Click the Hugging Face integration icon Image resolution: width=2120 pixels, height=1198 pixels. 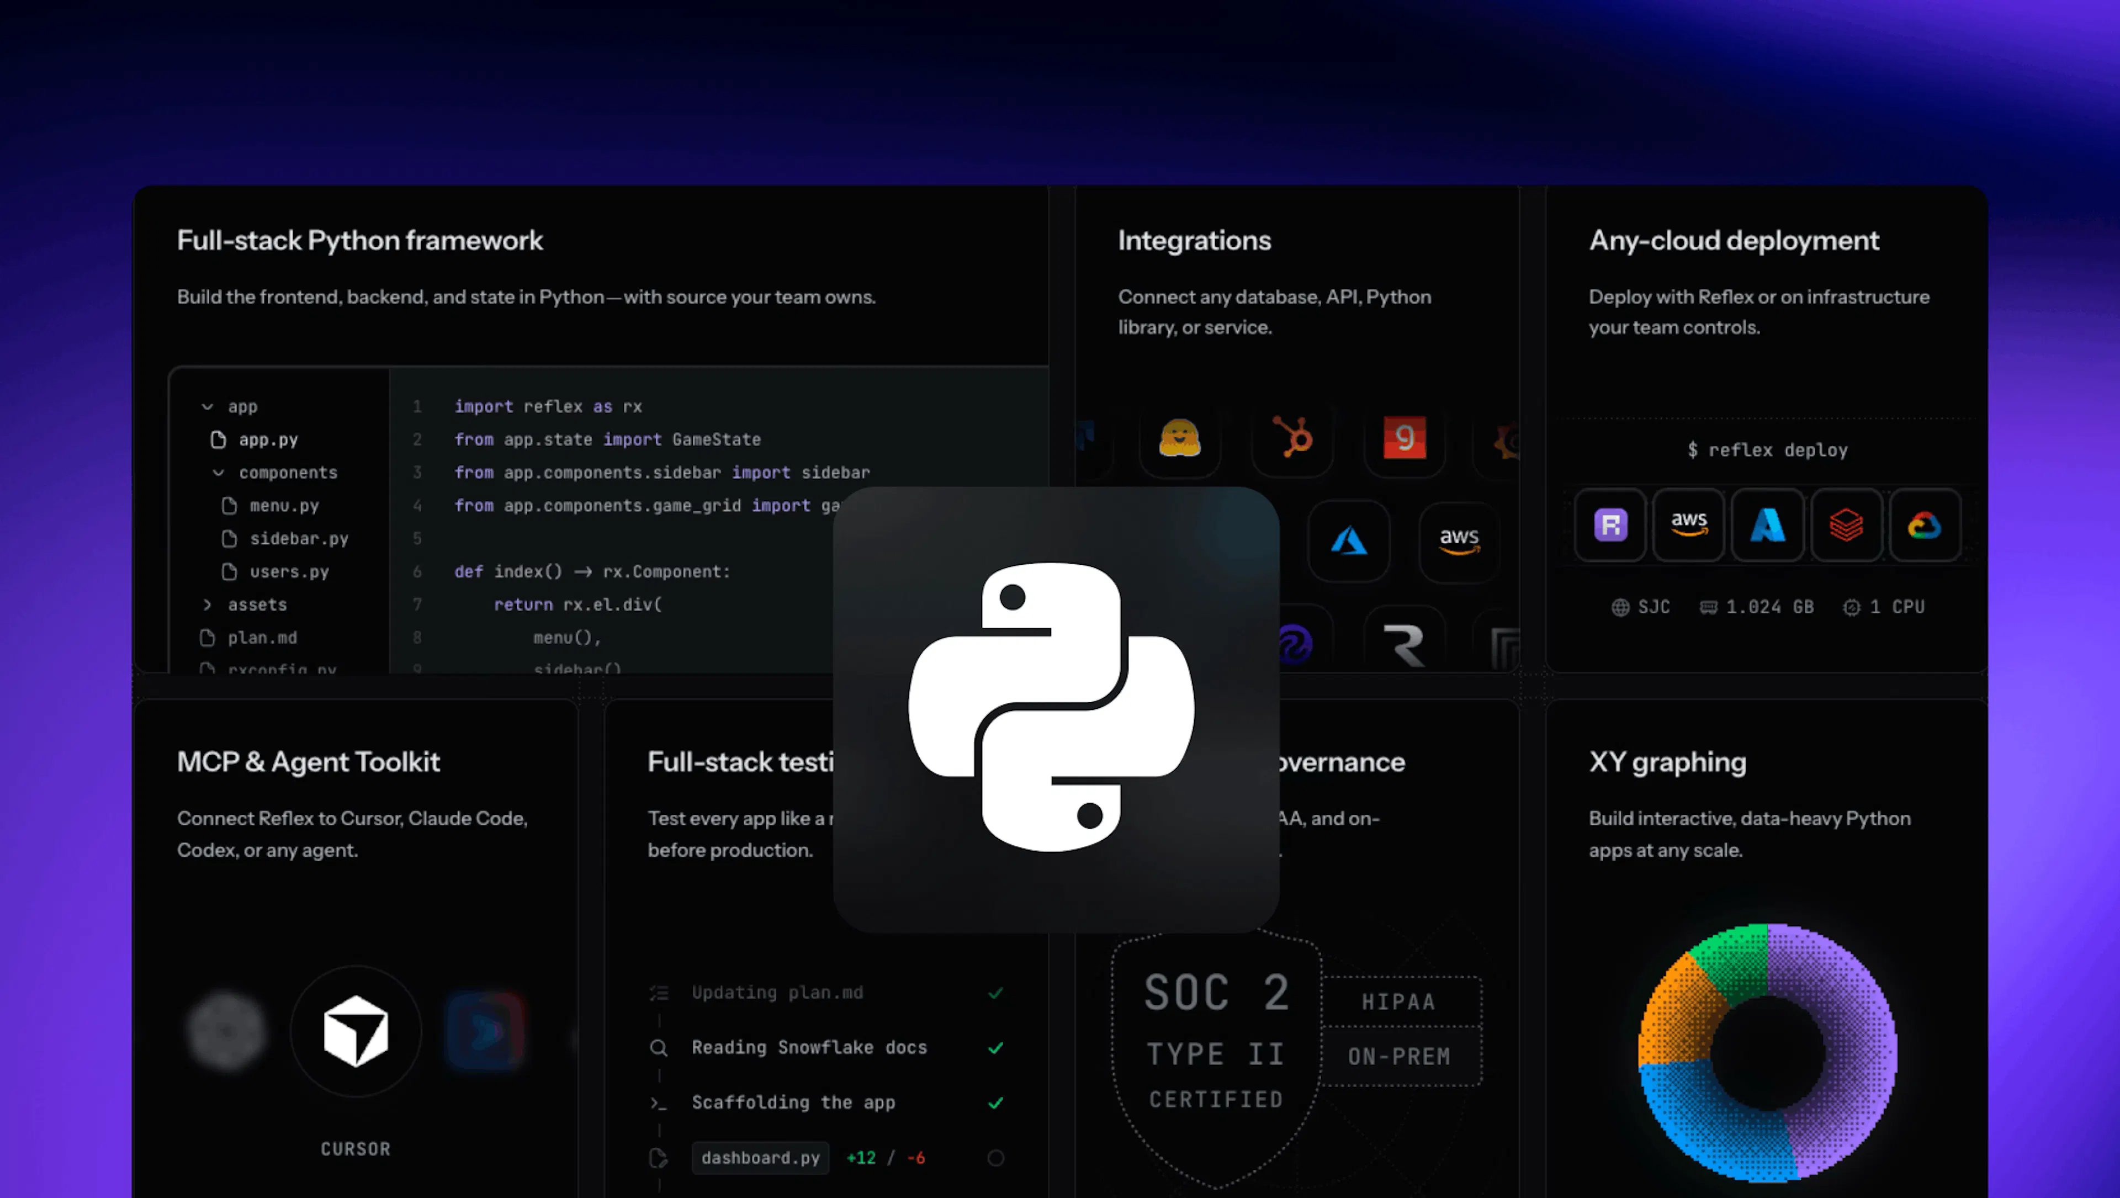click(x=1179, y=438)
